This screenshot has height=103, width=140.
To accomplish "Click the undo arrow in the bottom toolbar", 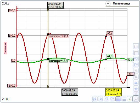I will tap(107, 99).
